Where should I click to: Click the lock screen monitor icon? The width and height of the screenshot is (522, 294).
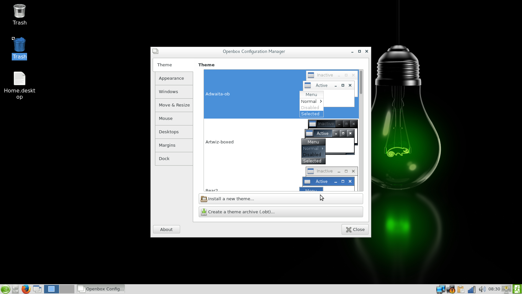[506, 289]
